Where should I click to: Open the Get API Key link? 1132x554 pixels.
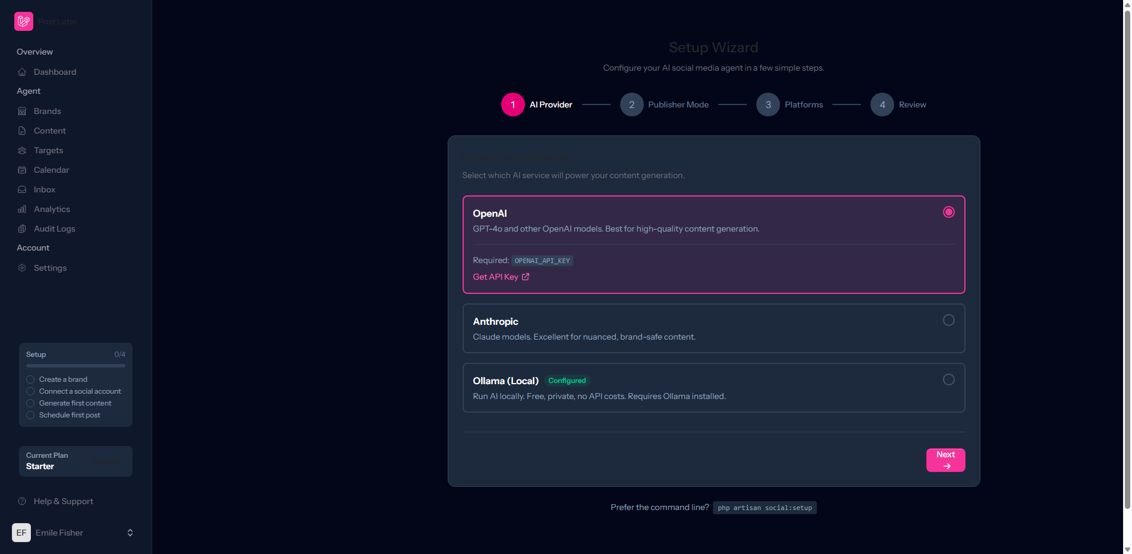point(501,277)
